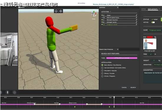Viewport: 162px width, 110px height.
Task: Close the Activities panel
Action: pos(118,7)
